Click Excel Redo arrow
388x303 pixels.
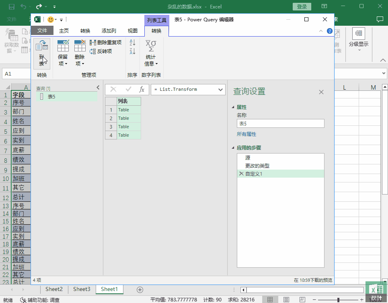39,7
